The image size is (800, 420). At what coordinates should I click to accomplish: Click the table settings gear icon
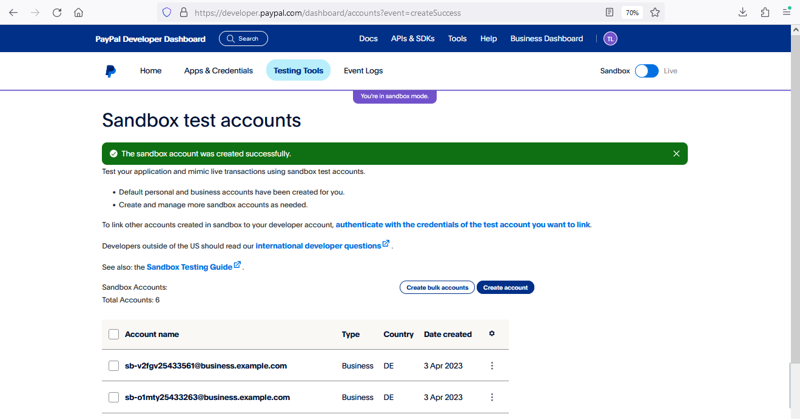[x=492, y=333]
